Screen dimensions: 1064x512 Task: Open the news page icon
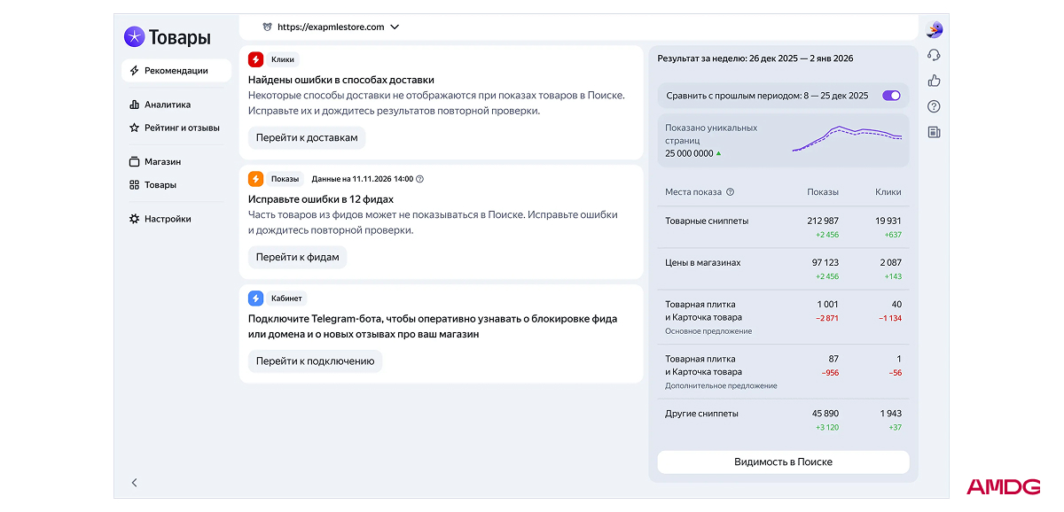click(x=934, y=132)
